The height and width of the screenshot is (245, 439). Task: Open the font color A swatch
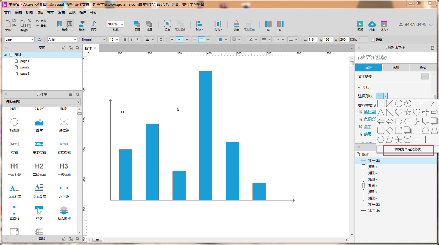(x=147, y=39)
